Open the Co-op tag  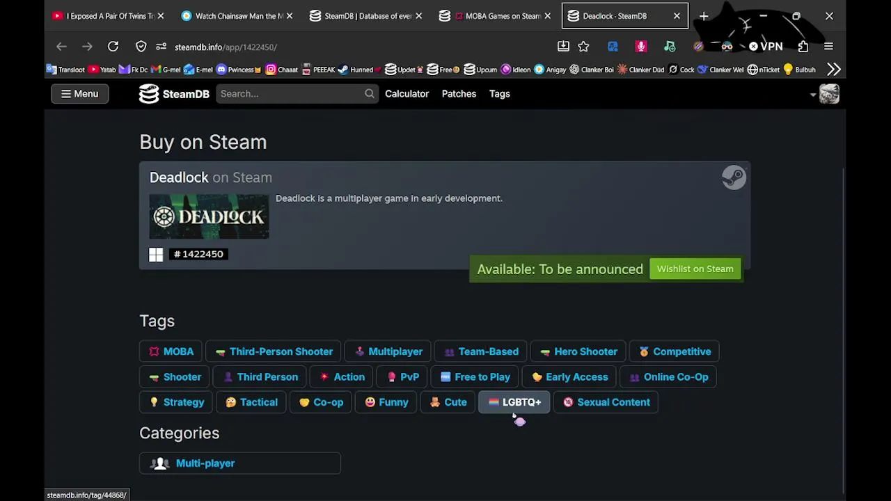coord(321,402)
